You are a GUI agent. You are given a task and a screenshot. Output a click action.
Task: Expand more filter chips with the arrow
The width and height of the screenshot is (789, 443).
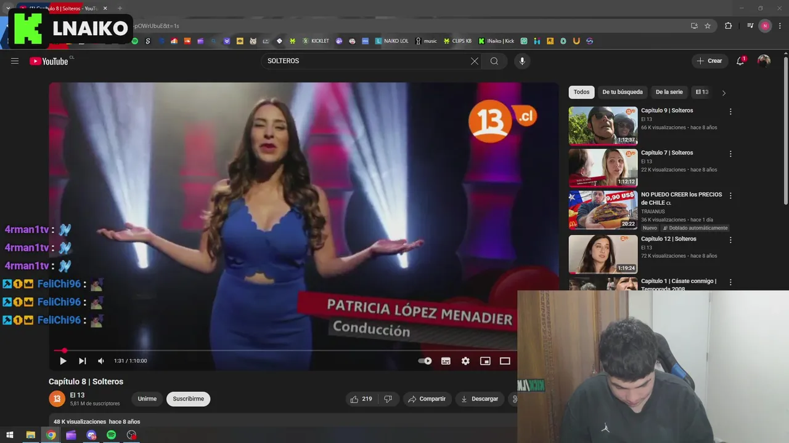tap(724, 93)
